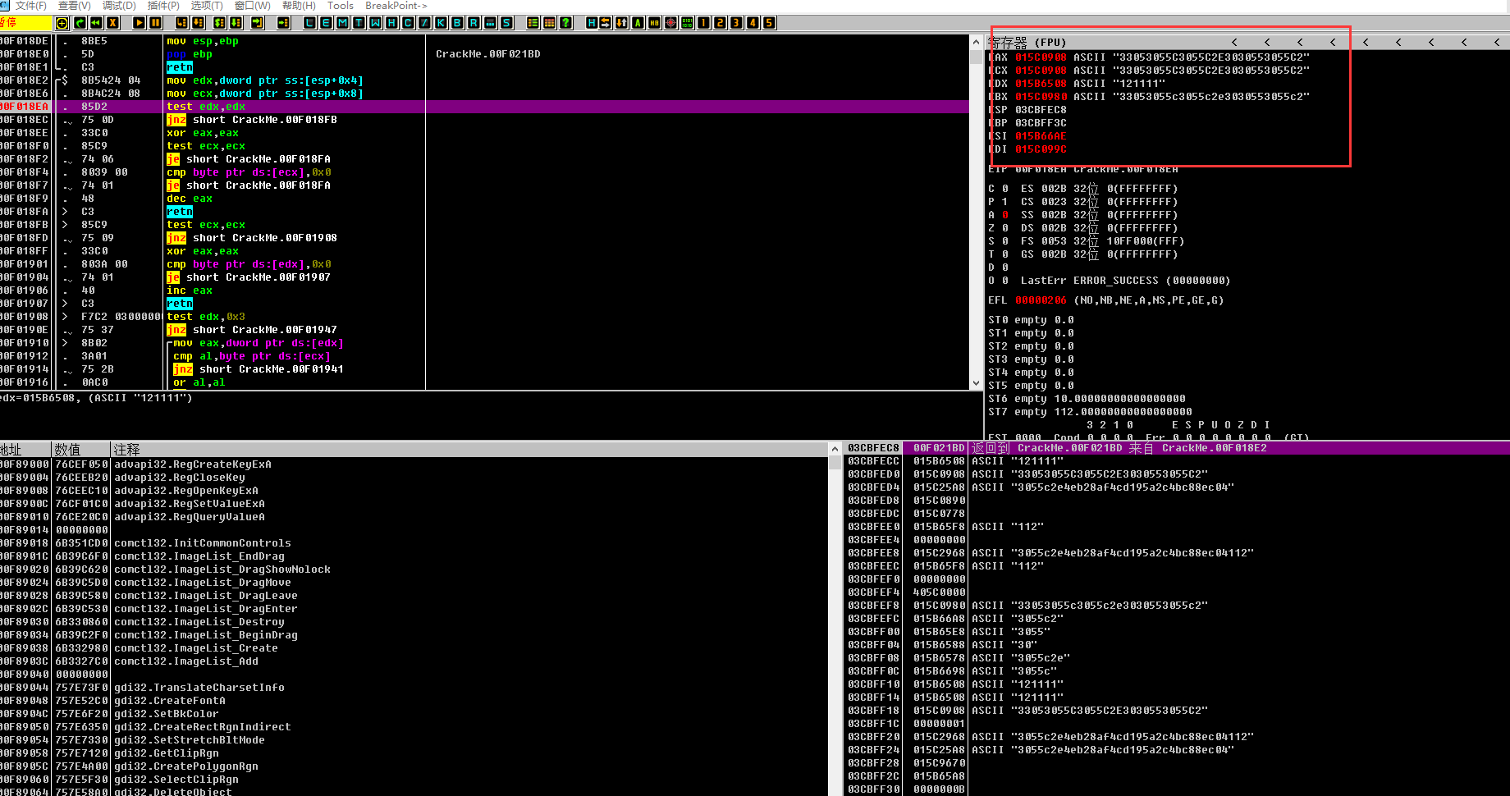Click the 寄存器 (FPU) registers header
This screenshot has width=1510, height=796.
(1027, 42)
